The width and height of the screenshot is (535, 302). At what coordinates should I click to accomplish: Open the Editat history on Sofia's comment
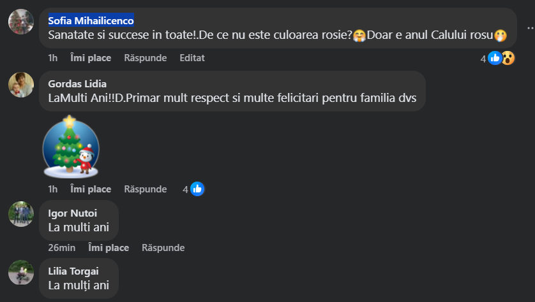pyautogui.click(x=192, y=58)
